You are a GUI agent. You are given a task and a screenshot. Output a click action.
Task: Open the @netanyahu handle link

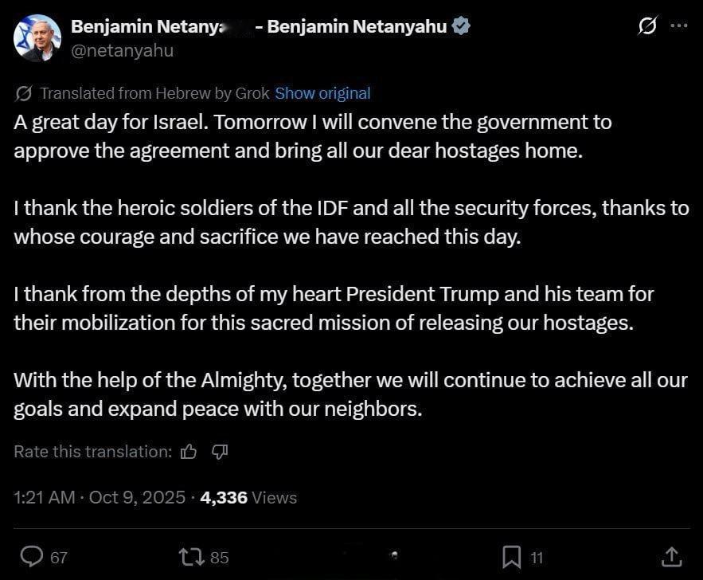pyautogui.click(x=122, y=50)
